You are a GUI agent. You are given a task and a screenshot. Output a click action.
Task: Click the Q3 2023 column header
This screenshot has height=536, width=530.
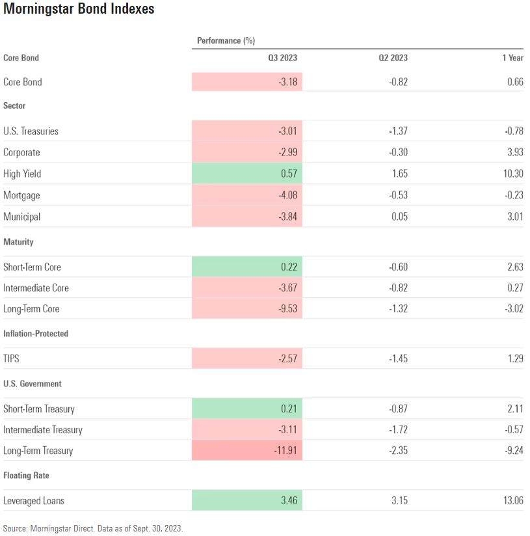click(x=282, y=58)
